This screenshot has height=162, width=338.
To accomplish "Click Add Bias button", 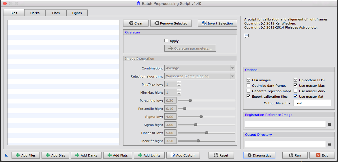I will (55, 155).
